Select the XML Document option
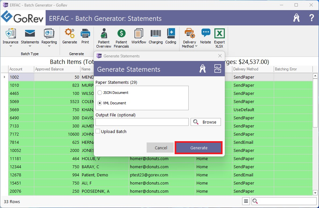This screenshot has height=208, width=319. click(x=100, y=103)
